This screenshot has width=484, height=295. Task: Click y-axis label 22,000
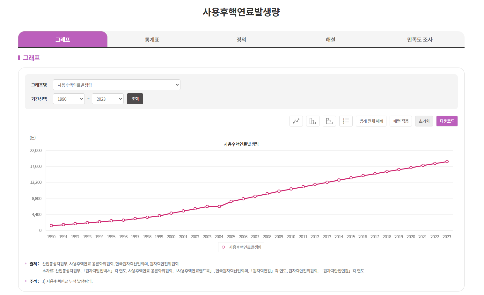[36, 150]
